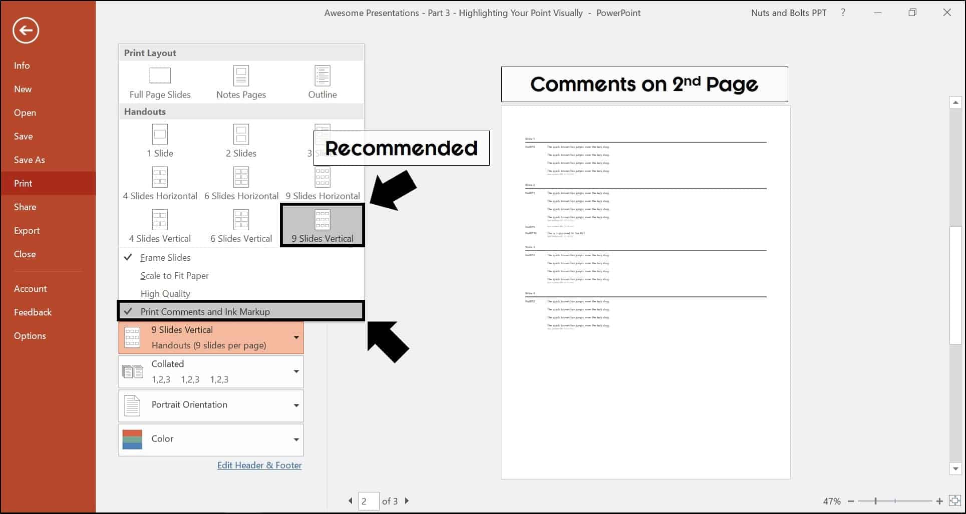Choose 9 Slides Vertical handout layout
966x514 pixels.
click(x=322, y=224)
